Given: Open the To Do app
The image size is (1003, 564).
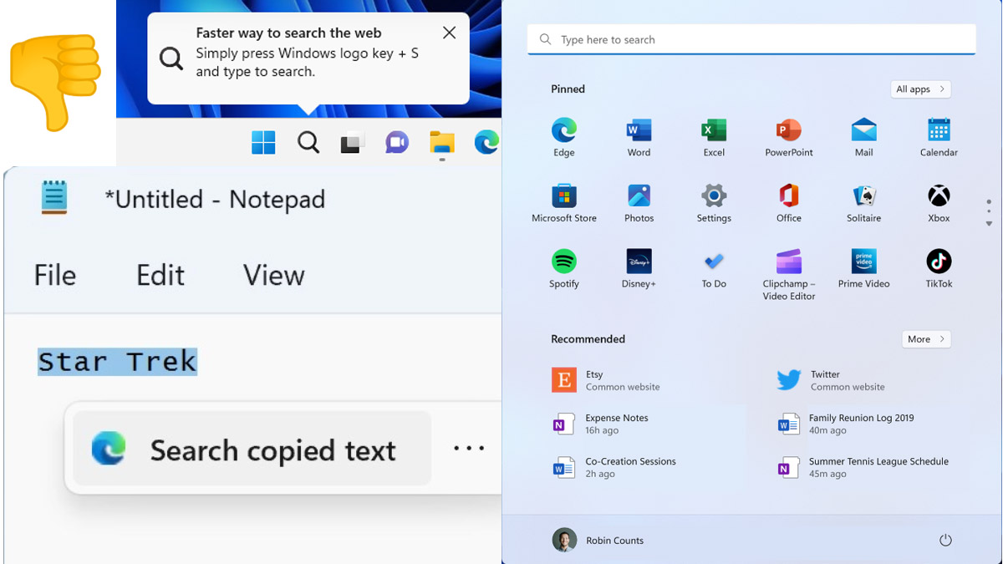Looking at the screenshot, I should (x=714, y=268).
